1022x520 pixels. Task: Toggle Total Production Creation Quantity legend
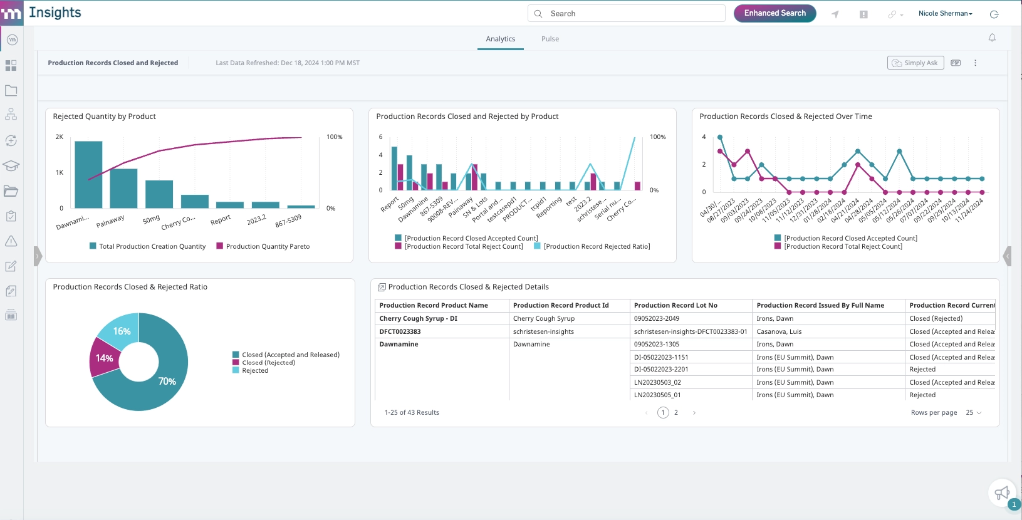coord(147,246)
